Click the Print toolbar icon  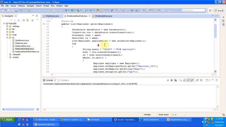coord(17,10)
